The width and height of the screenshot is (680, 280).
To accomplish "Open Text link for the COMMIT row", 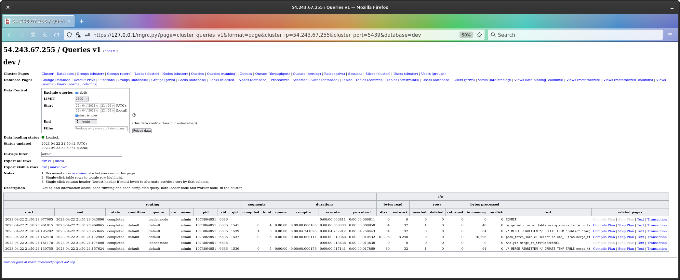I will point(641,220).
